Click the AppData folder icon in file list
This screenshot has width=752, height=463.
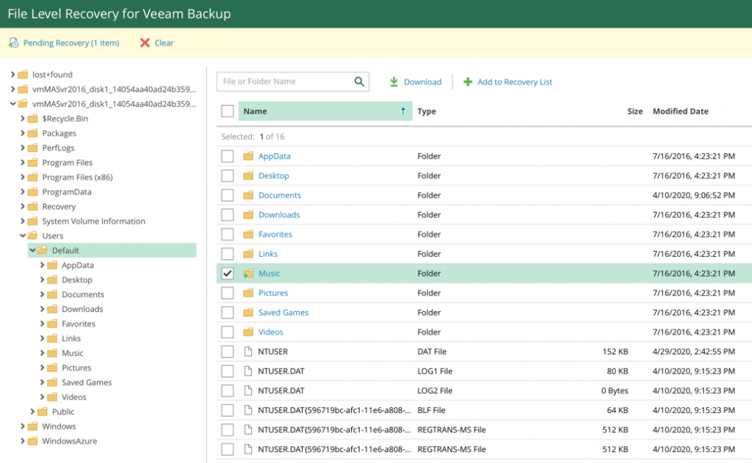point(248,156)
